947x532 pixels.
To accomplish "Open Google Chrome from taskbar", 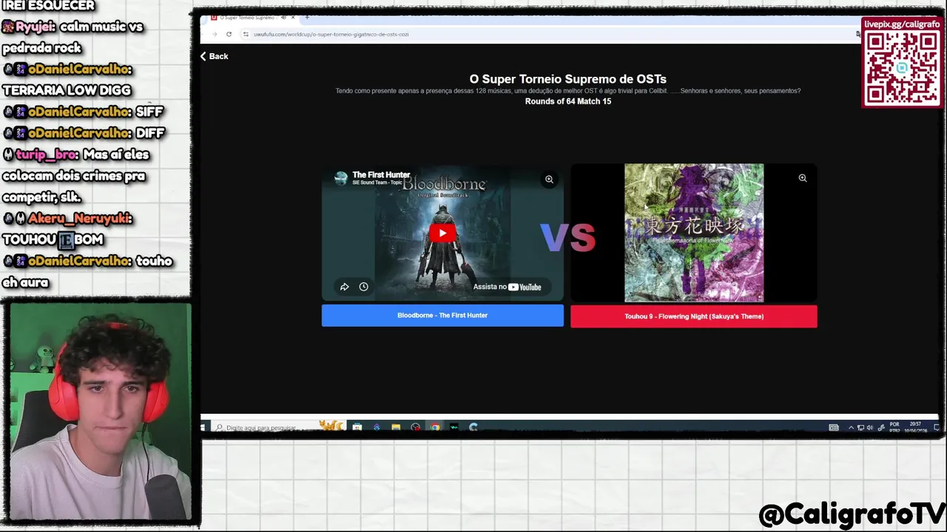I will tap(434, 427).
